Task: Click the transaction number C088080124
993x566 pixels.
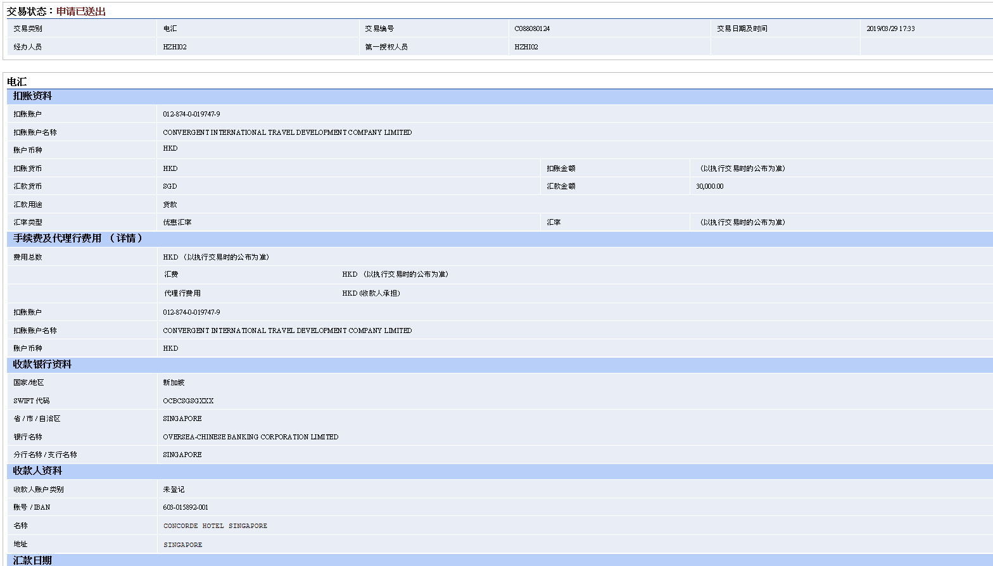Action: pos(532,28)
